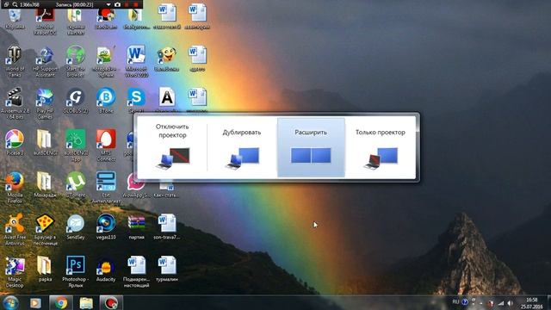
Task: Choose the "Только проектор" option
Action: [381, 147]
